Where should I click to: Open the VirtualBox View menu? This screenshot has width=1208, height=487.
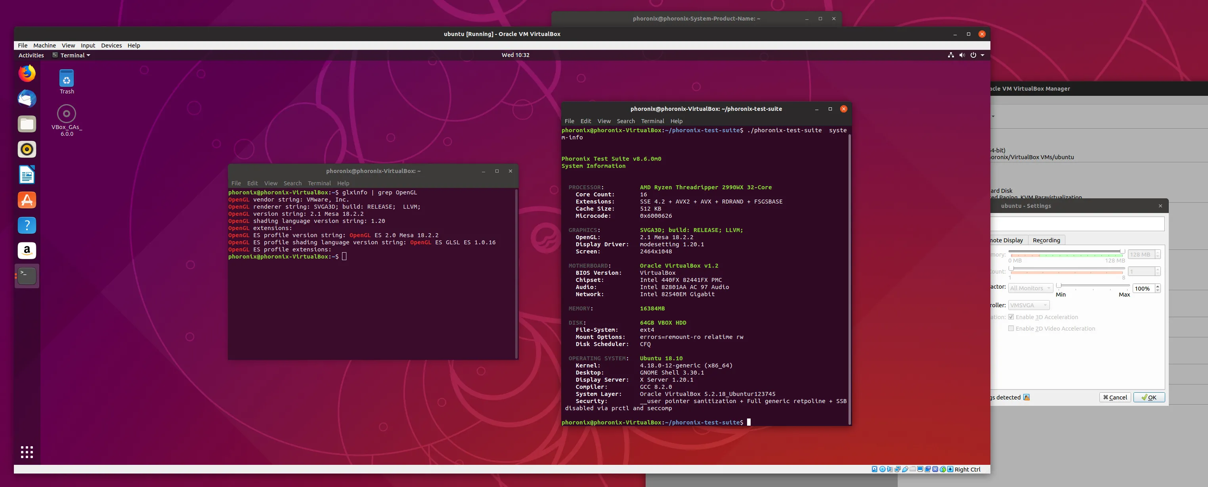click(69, 46)
